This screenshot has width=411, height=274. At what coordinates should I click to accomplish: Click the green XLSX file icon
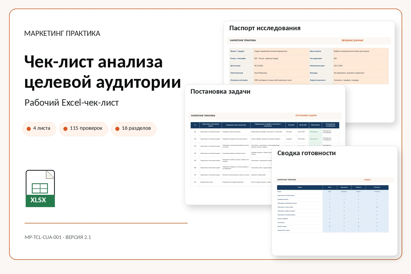click(x=40, y=189)
